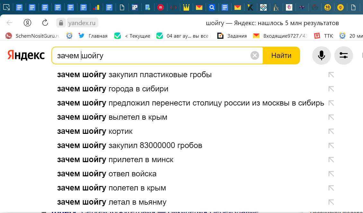This screenshot has width=363, height=213.
Task: Open the tower PKK icon tab
Action: click(x=276, y=7)
